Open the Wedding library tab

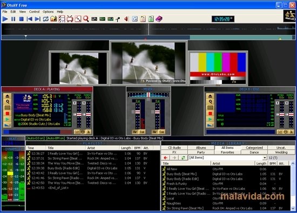[281, 152]
